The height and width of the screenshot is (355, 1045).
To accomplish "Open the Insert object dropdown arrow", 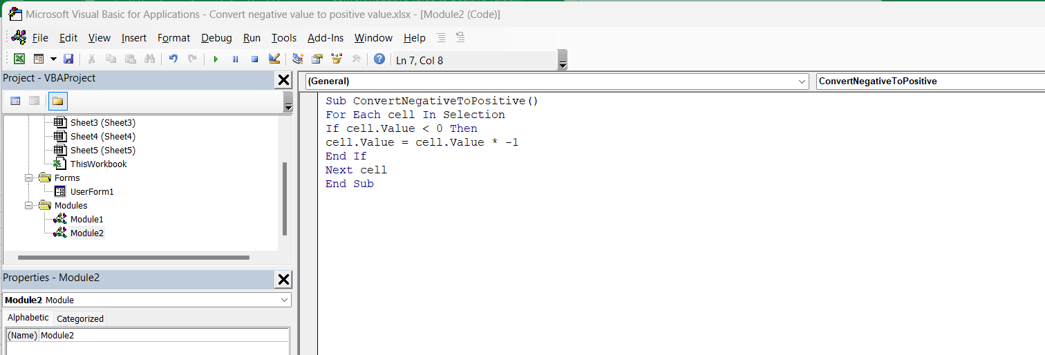I will click(x=53, y=59).
